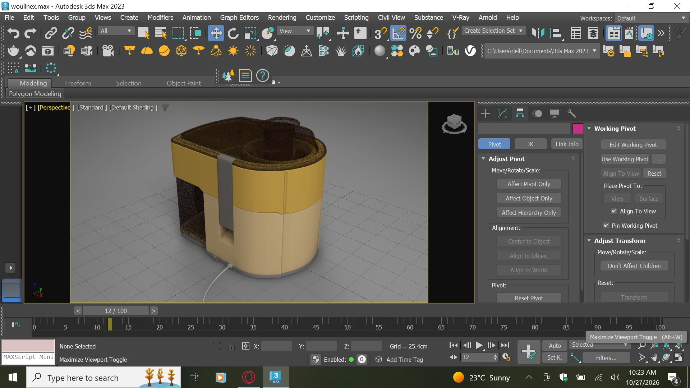
Task: Create a teapot with the teapot icon
Action: point(13,51)
